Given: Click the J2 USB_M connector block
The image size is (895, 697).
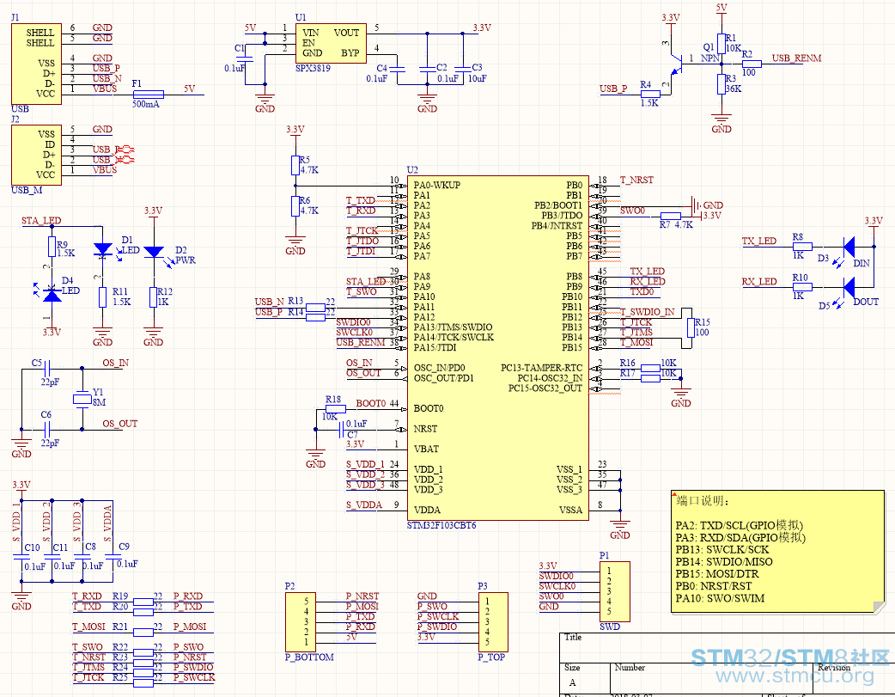Looking at the screenshot, I should [37, 155].
